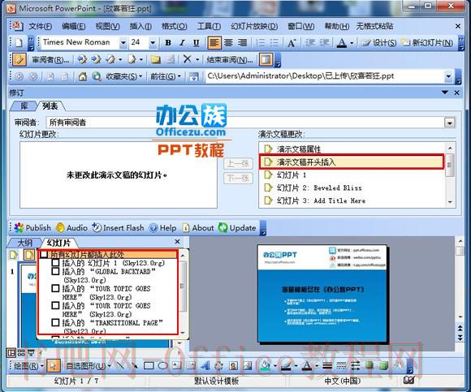Click the Search the Web icon
471x392 pixels.
coord(97,77)
